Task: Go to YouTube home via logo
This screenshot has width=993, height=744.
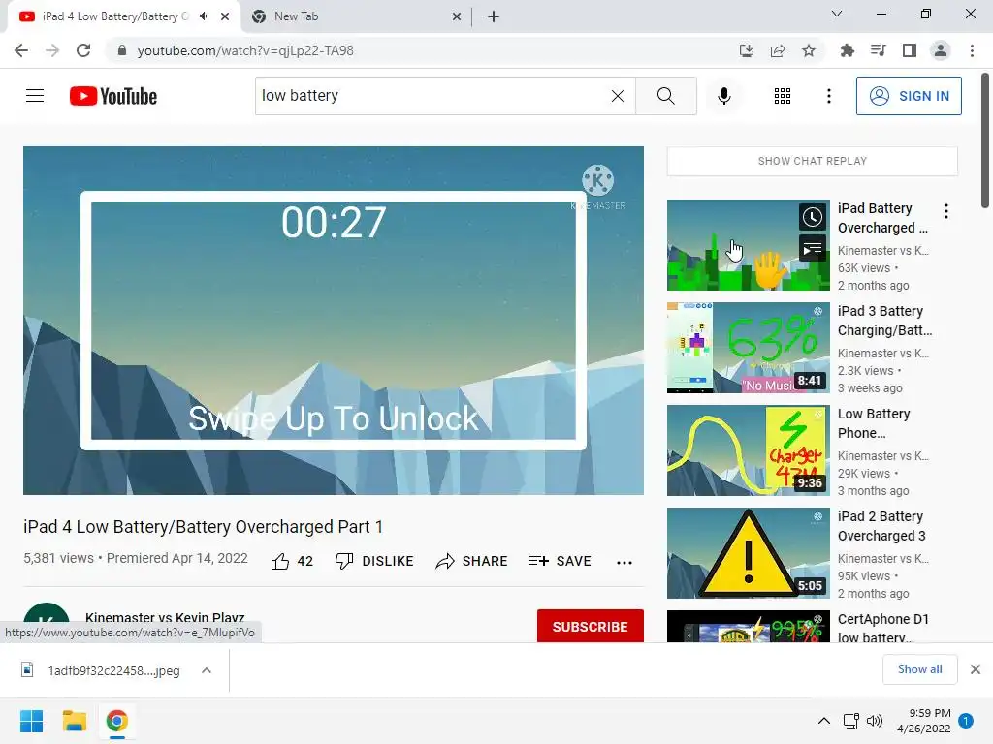Action: pos(113,96)
